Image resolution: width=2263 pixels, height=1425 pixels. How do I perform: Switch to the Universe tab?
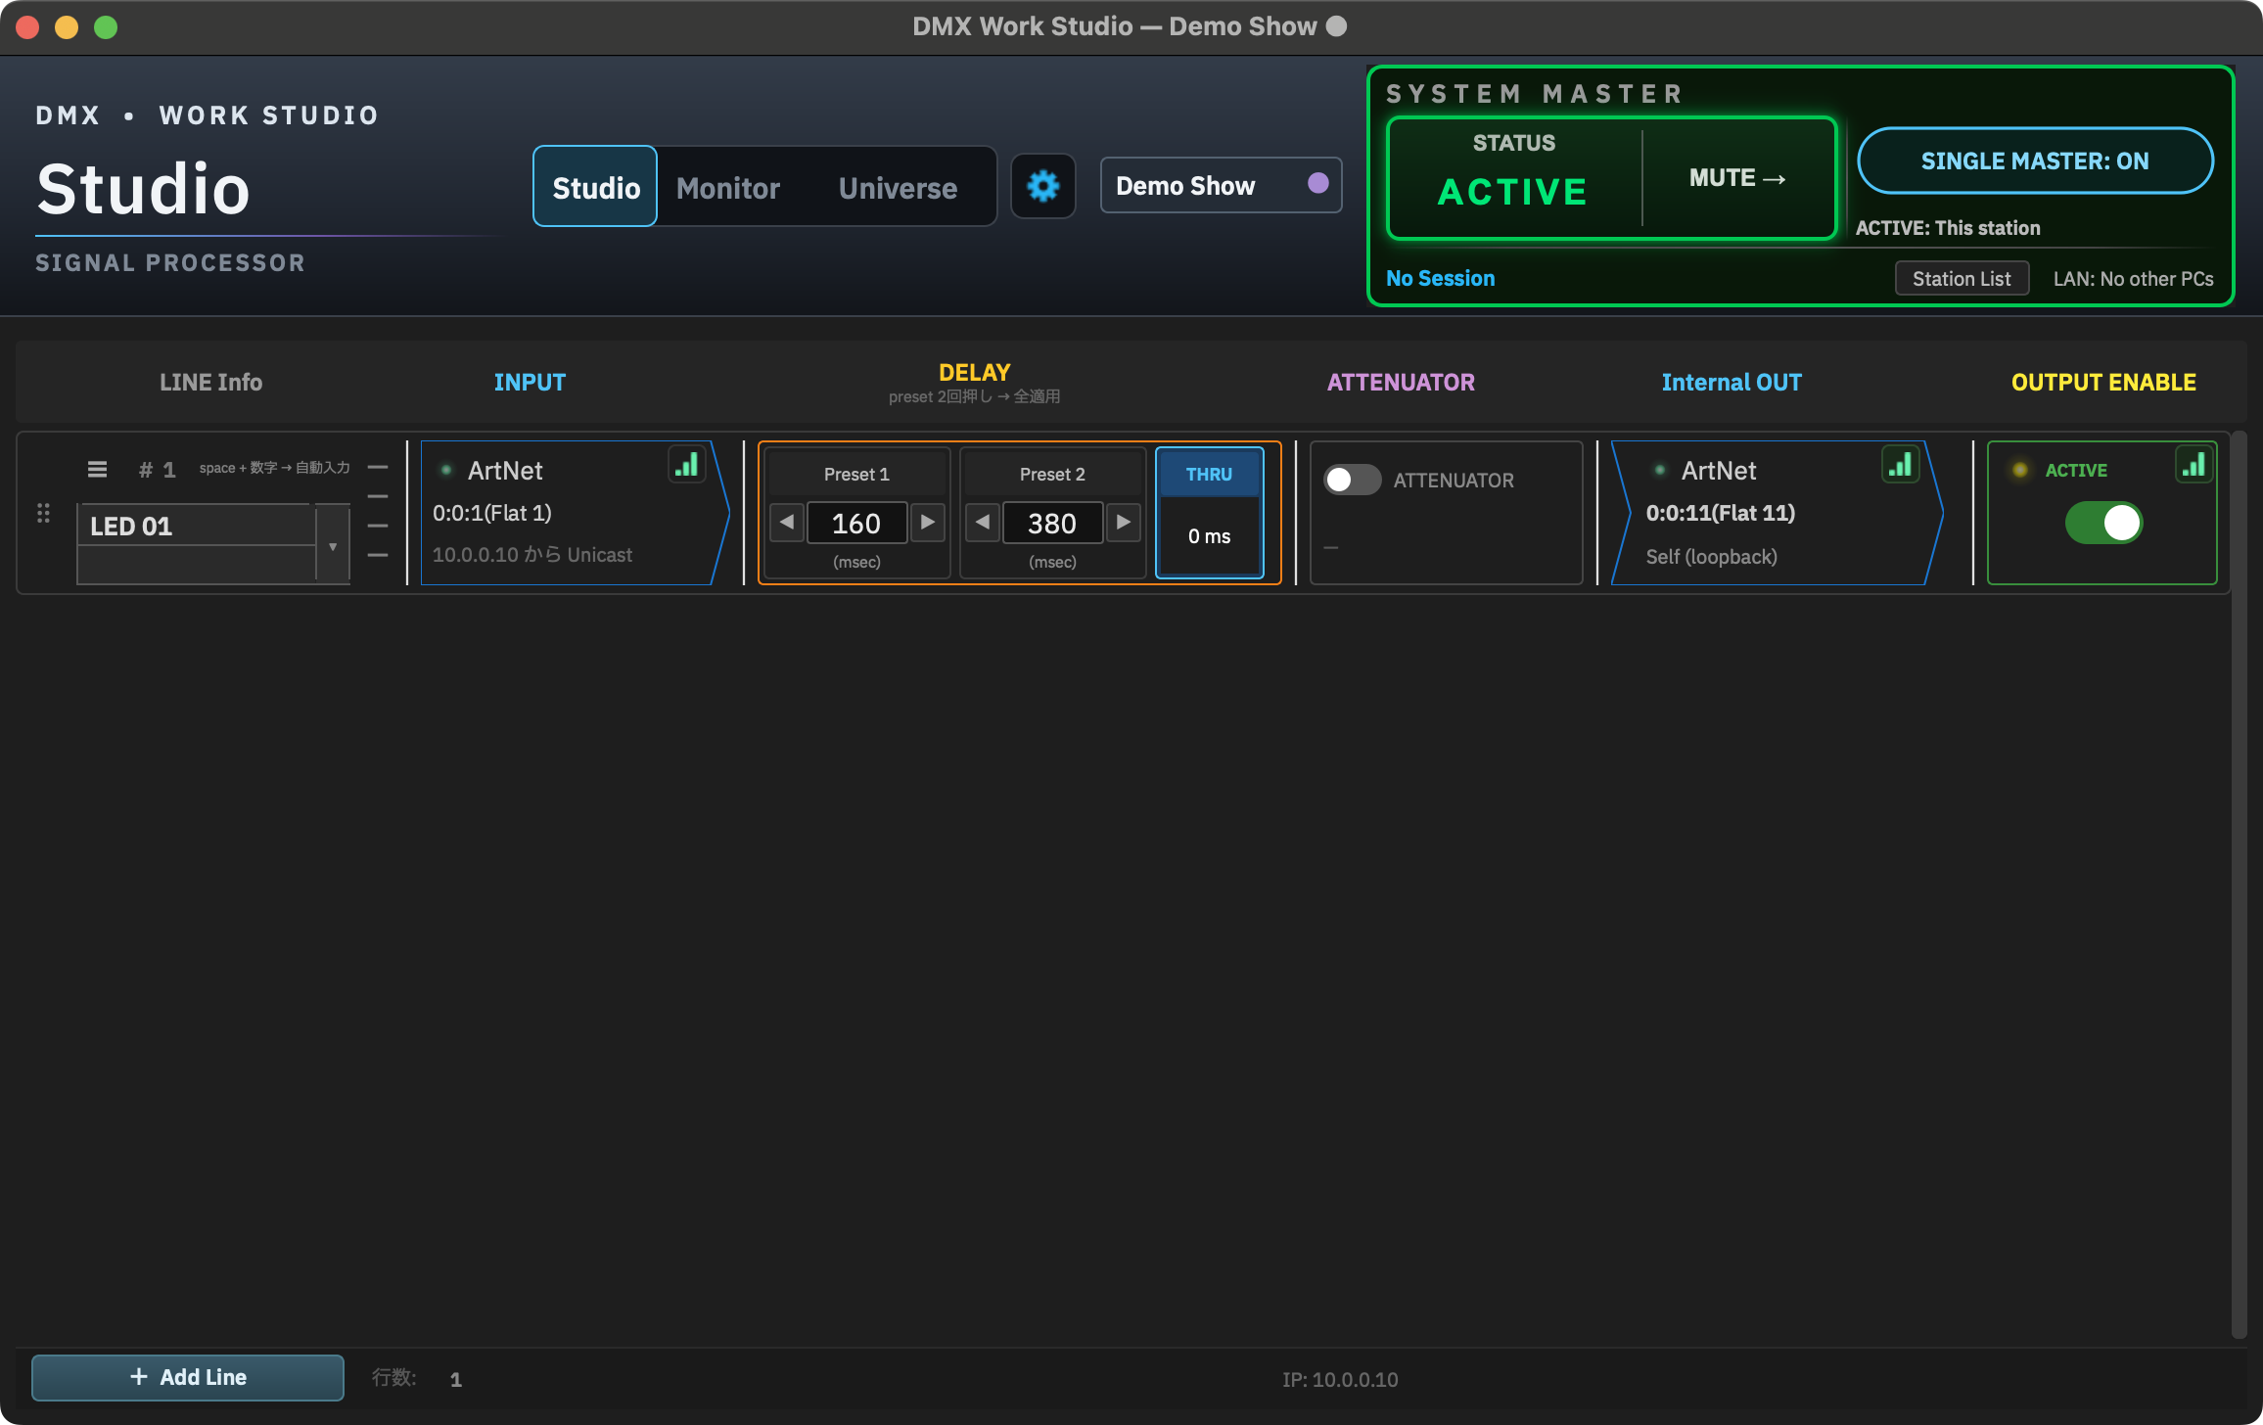coord(898,187)
